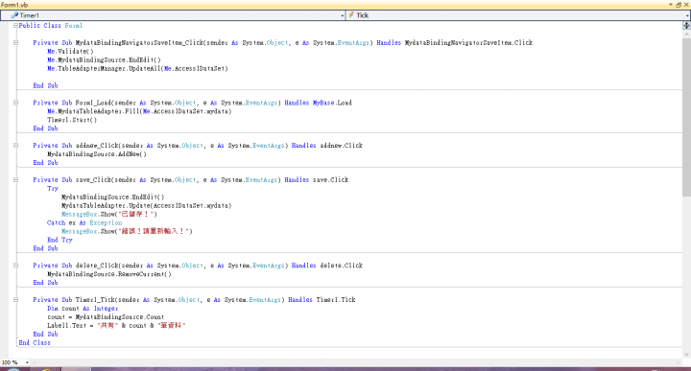This screenshot has width=691, height=371.
Task: Click the Try keyword in save_Click
Action: pos(53,188)
